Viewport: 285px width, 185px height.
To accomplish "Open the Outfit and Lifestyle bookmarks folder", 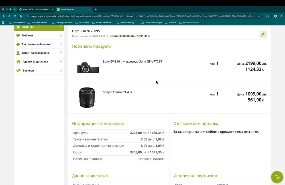I will pos(151,23).
